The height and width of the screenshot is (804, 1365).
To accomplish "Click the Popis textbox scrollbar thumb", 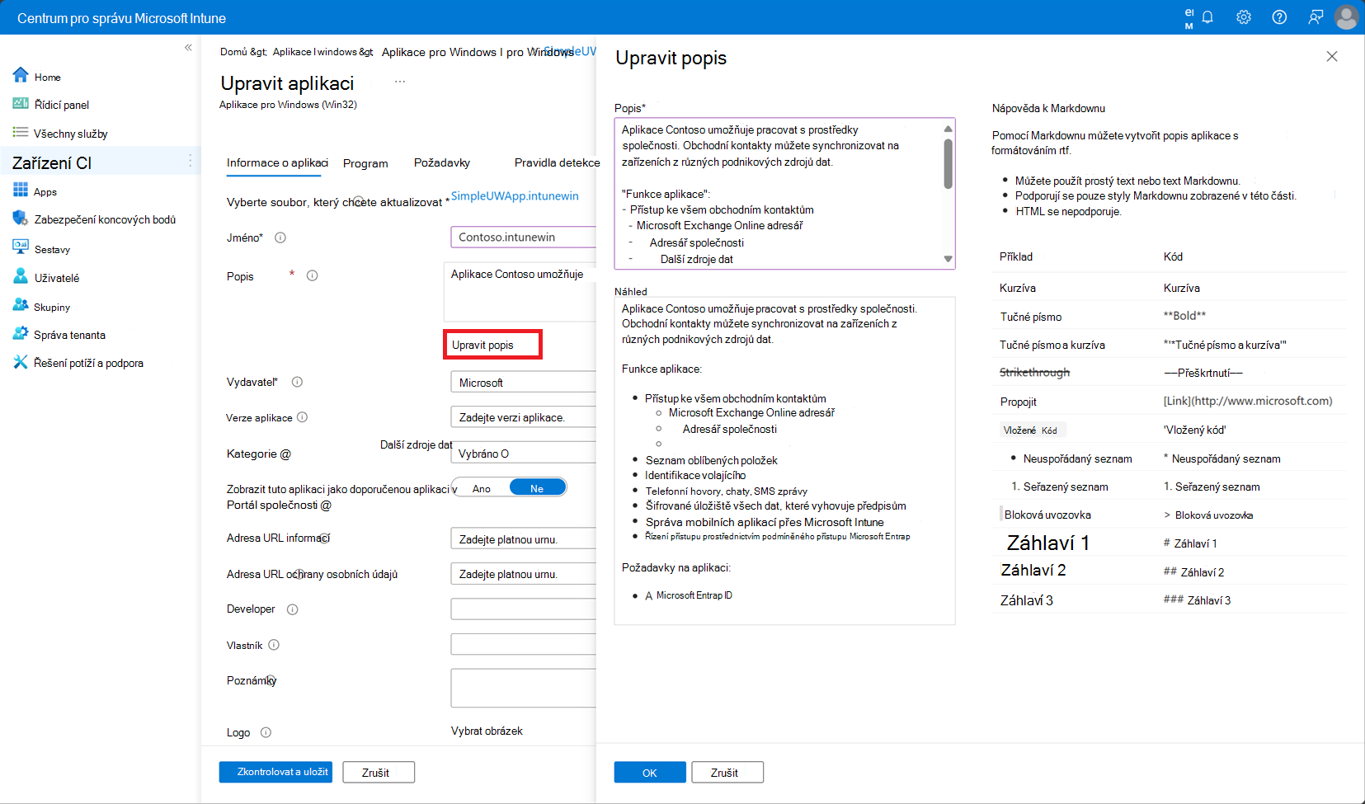I will click(x=948, y=163).
